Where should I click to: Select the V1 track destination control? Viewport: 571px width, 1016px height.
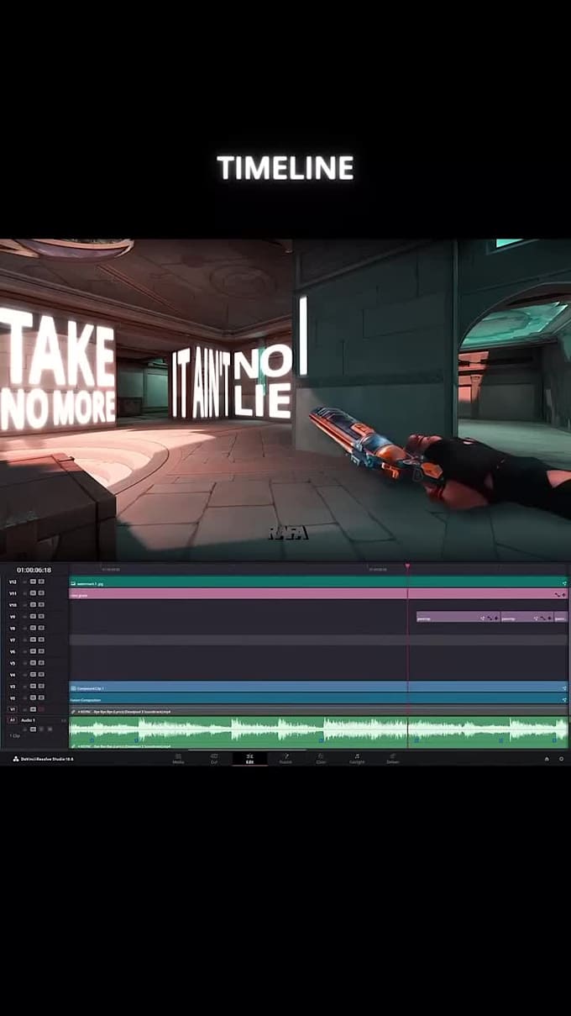click(x=13, y=709)
